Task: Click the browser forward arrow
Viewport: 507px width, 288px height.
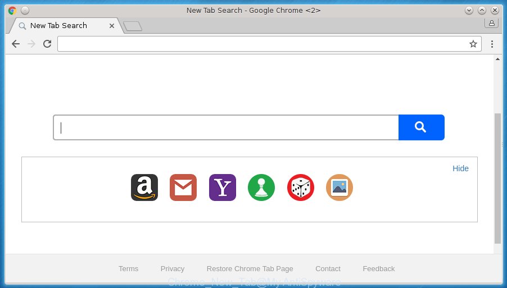Action: coord(31,44)
